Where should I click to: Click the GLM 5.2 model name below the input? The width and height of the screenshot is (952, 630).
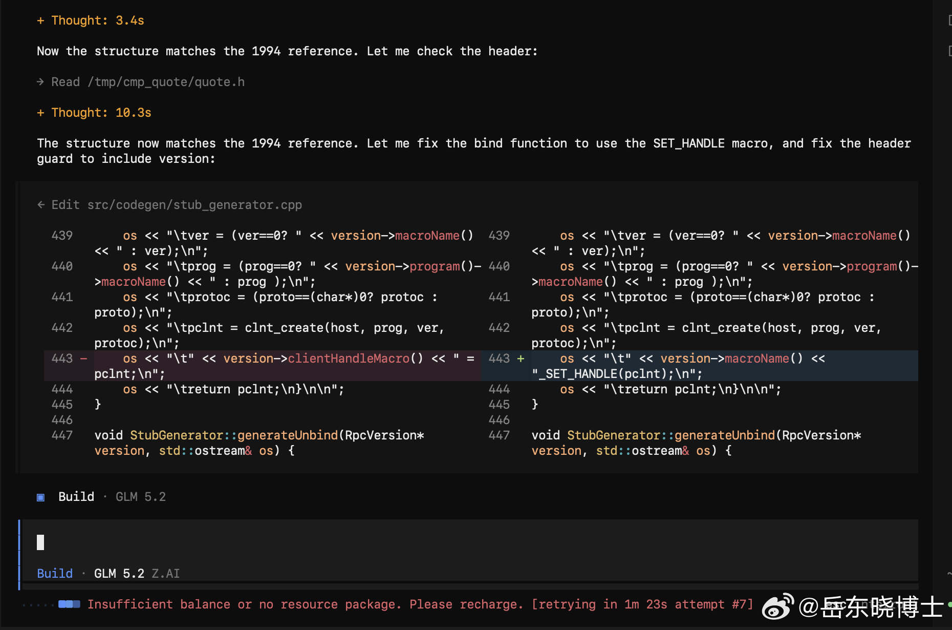119,574
